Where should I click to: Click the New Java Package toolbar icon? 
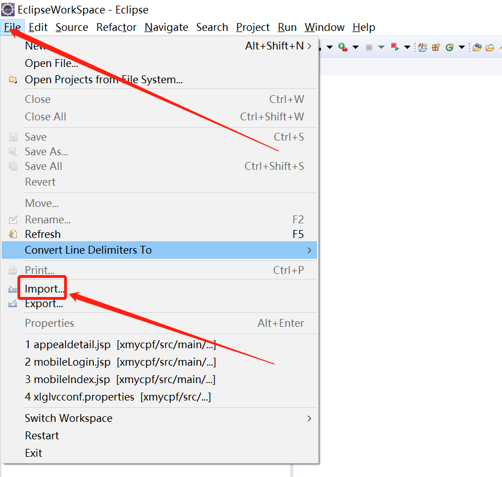pyautogui.click(x=436, y=47)
